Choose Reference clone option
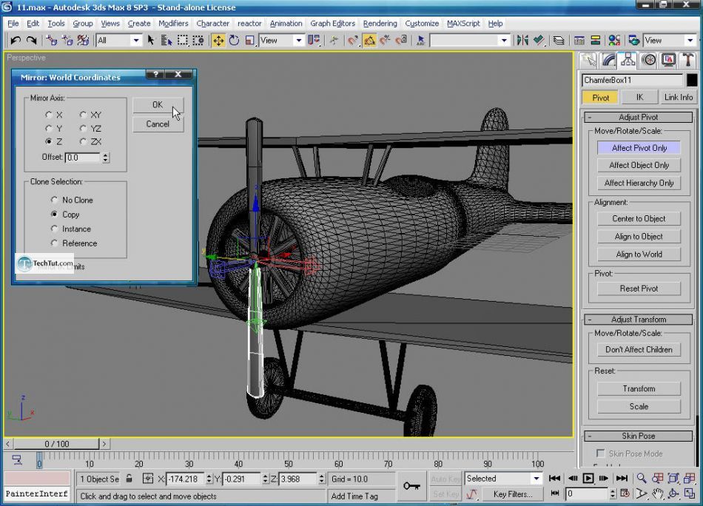This screenshot has width=703, height=506. tap(54, 243)
